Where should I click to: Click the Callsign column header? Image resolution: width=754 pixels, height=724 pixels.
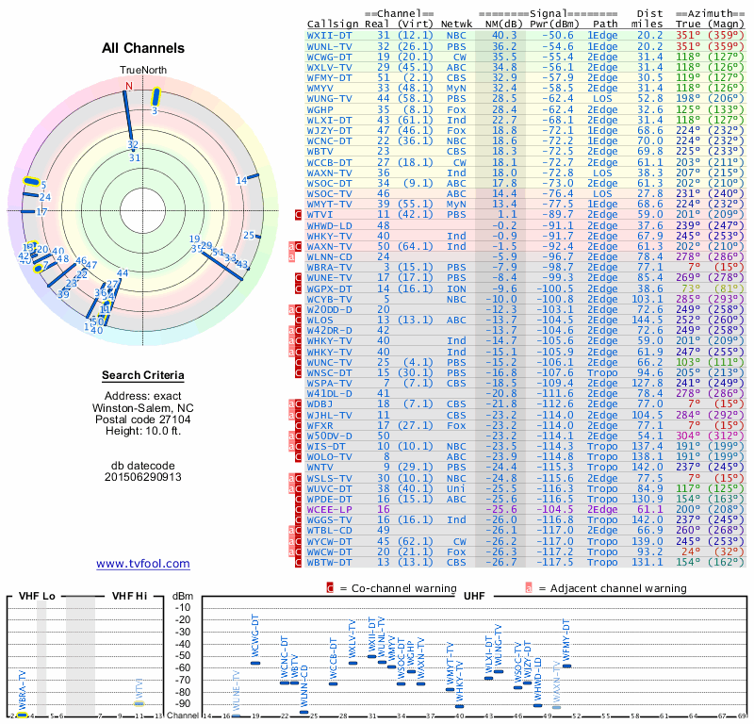pos(333,24)
